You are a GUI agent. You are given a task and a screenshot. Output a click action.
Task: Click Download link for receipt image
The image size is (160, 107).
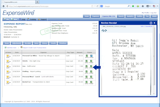coord(149,26)
